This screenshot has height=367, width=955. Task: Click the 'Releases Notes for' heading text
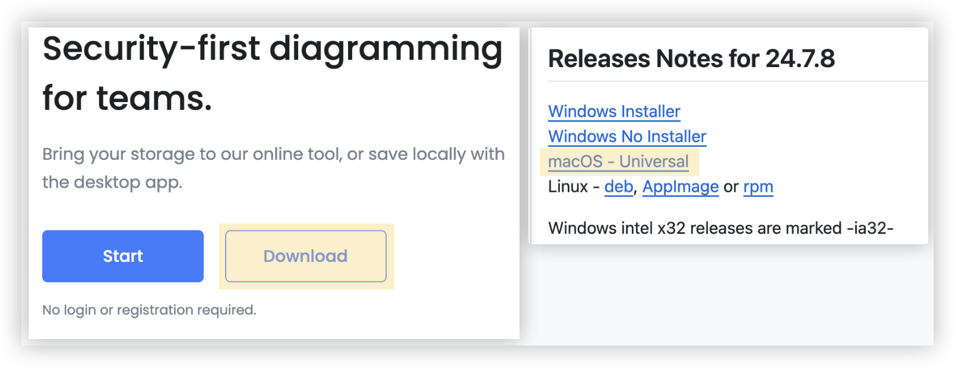pos(653,59)
